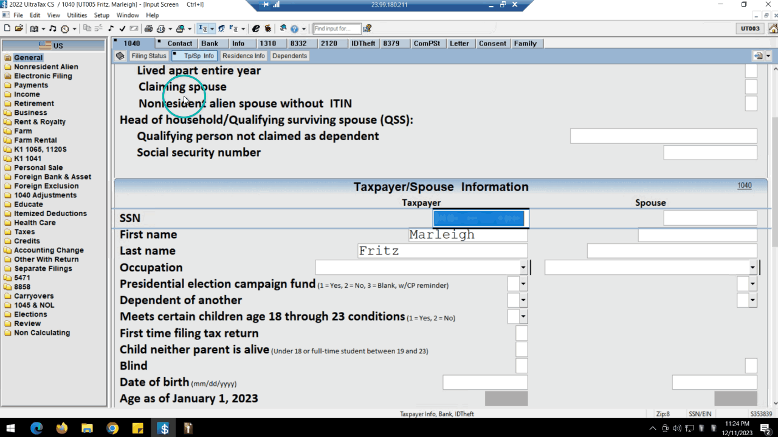The image size is (778, 437).
Task: Tick Nonresident alien spouse without ITIN checkbox
Action: coord(751,103)
